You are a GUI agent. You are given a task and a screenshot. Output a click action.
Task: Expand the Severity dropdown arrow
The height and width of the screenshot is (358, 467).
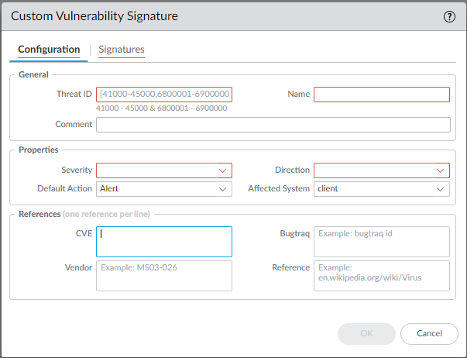click(x=223, y=170)
